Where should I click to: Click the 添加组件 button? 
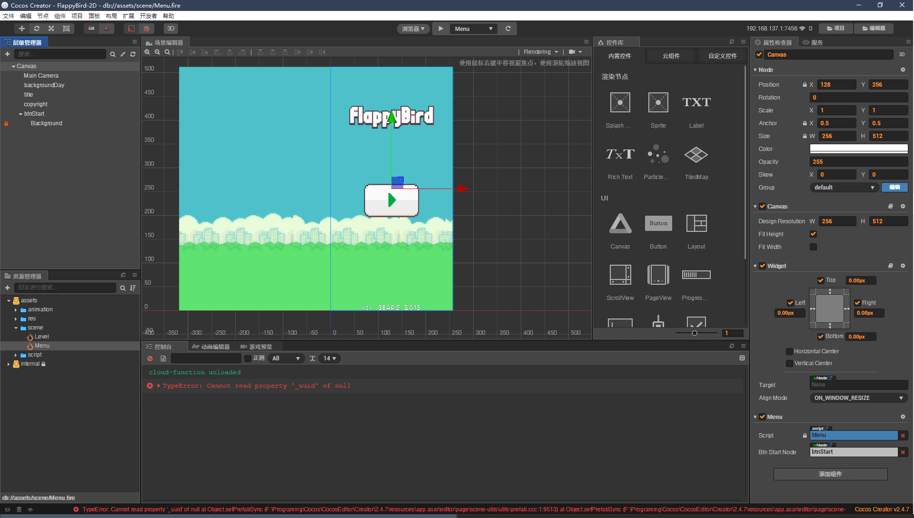pos(830,474)
